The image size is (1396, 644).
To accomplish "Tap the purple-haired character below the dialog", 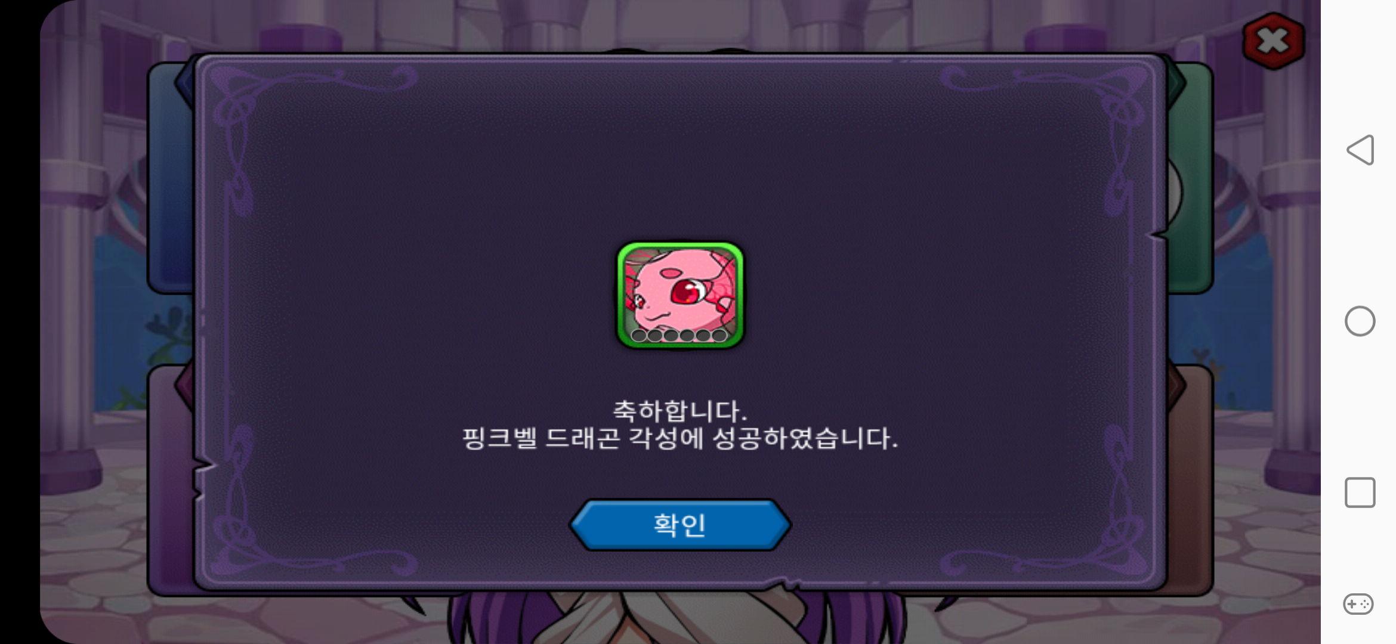I will coord(680,617).
